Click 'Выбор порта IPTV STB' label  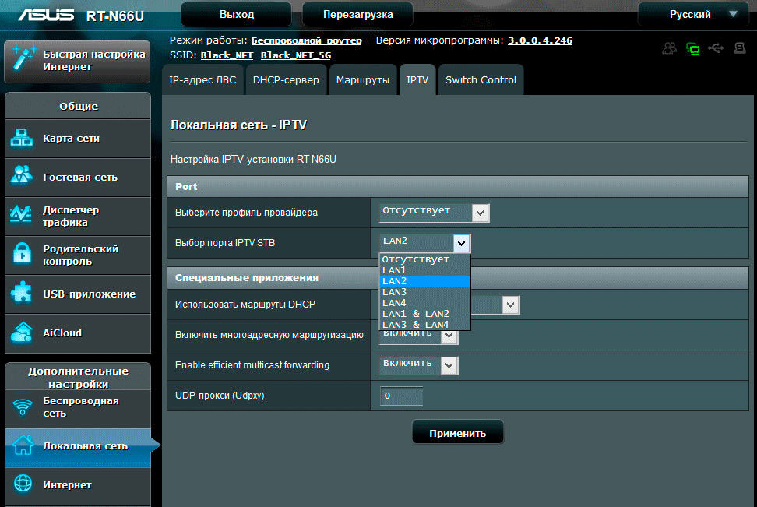pyautogui.click(x=225, y=243)
